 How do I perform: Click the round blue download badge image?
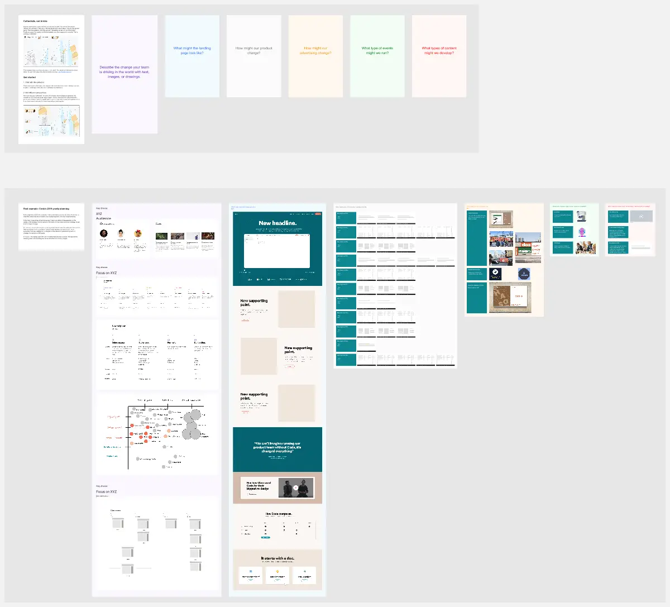click(524, 274)
